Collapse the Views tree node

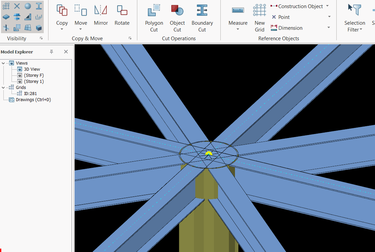coord(3,63)
